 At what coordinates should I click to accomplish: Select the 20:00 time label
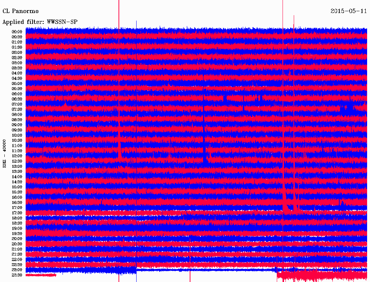coord(17,239)
